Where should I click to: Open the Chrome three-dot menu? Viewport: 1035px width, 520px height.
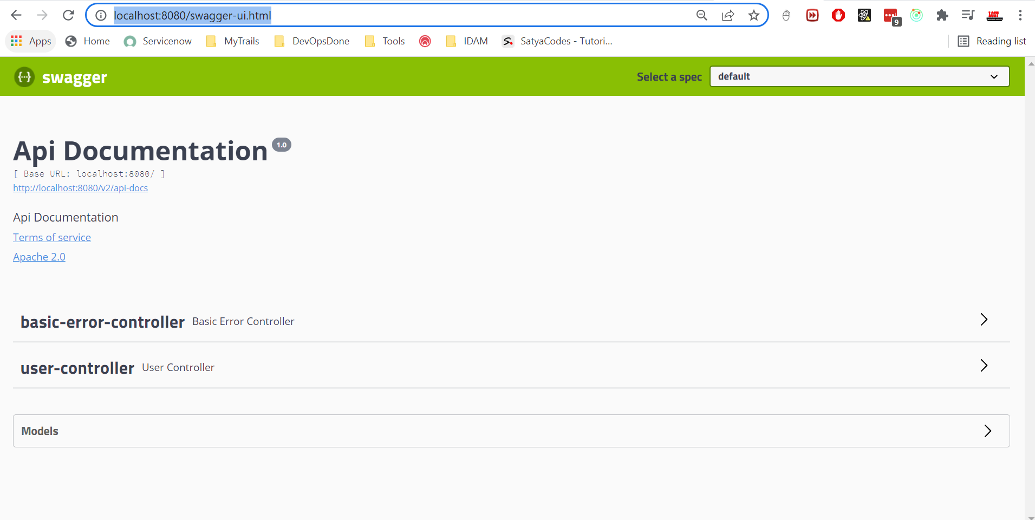click(1020, 15)
